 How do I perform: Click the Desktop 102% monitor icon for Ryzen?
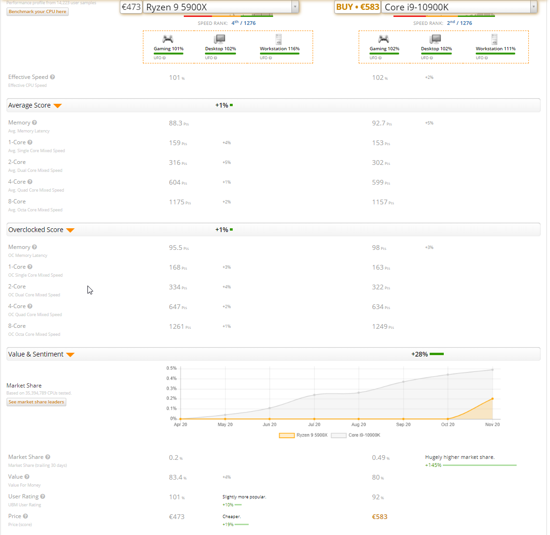click(220, 39)
